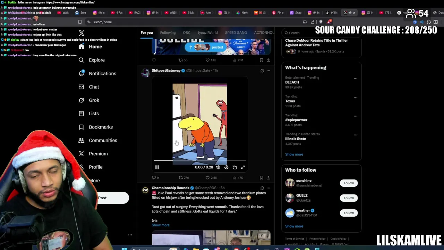Show more trends under What's happening
Viewport: 444px width, 250px height.
point(294,154)
